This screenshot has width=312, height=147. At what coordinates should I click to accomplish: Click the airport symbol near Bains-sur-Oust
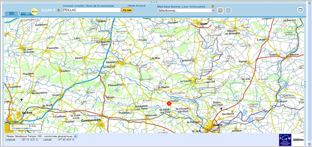[x=221, y=109]
